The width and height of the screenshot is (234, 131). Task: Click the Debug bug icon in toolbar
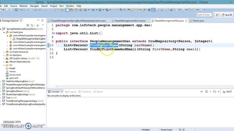click(93, 10)
